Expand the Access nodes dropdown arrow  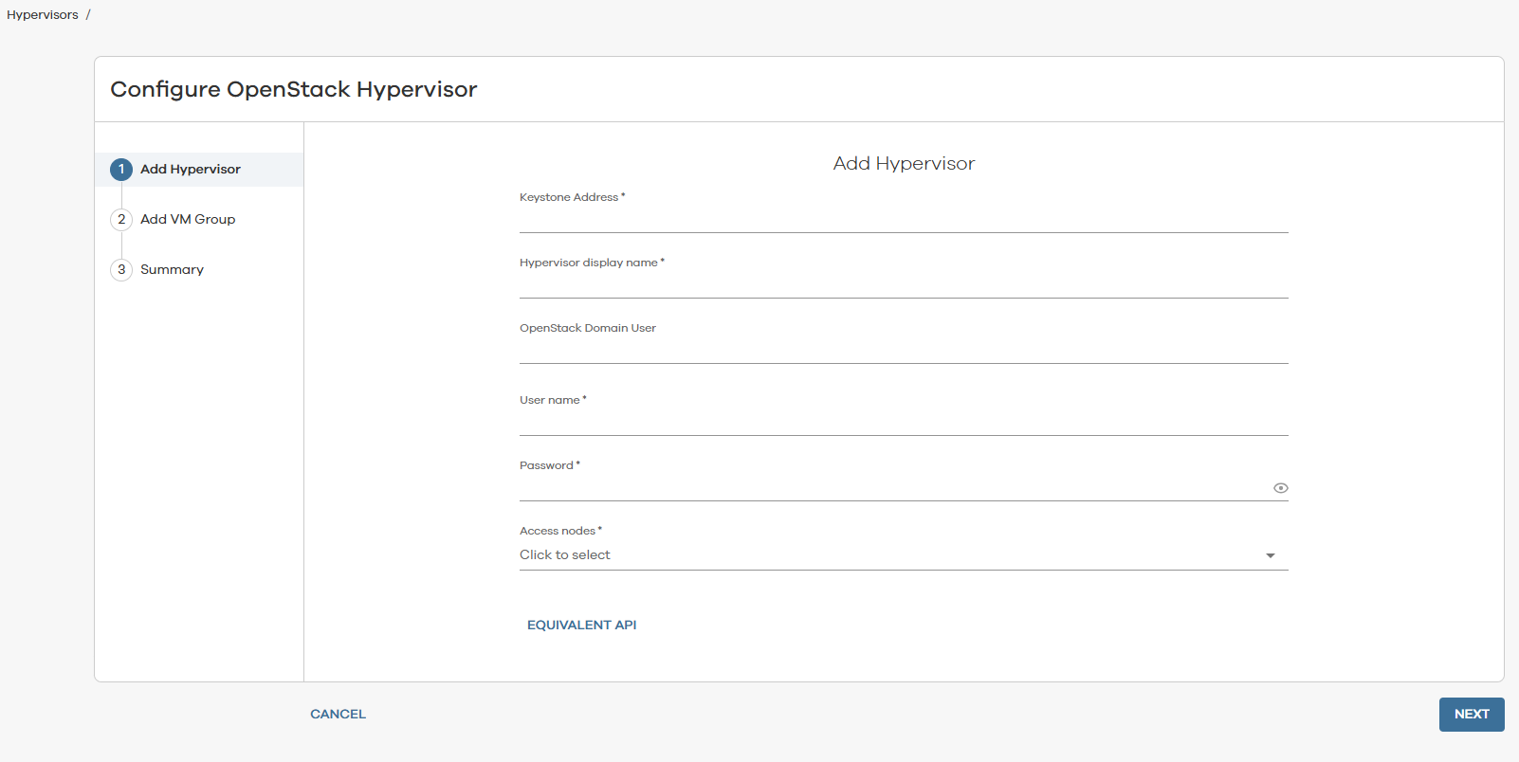1271,555
